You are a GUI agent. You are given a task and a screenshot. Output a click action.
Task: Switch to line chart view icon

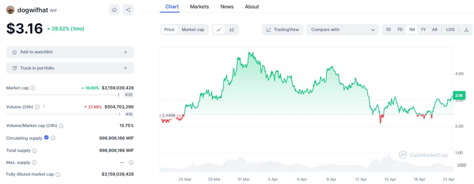pyautogui.click(x=219, y=30)
